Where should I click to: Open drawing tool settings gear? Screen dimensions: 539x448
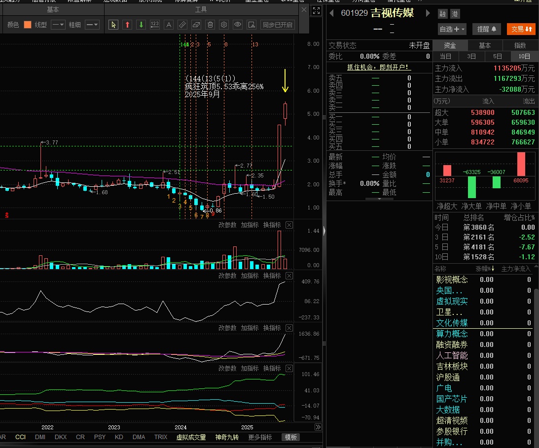pos(224,25)
